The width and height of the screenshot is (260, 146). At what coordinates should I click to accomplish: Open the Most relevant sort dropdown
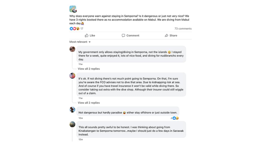click(80, 42)
